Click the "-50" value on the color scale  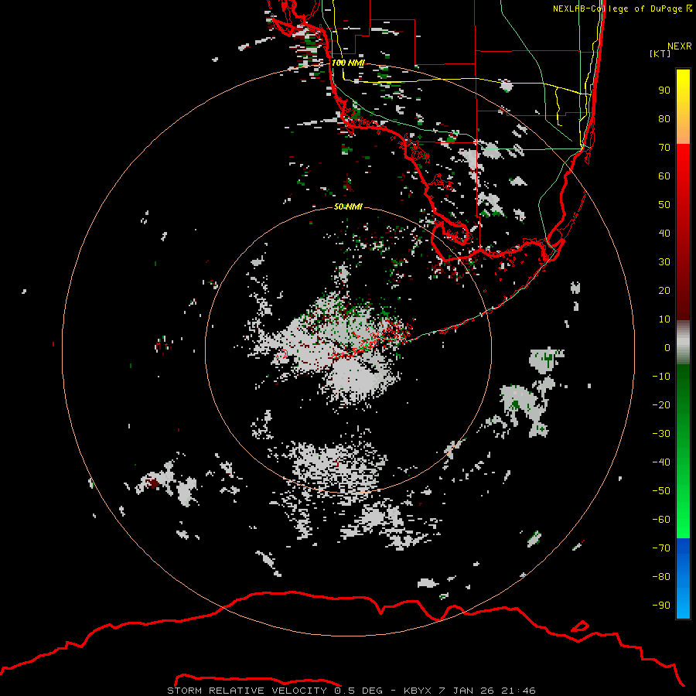point(661,491)
